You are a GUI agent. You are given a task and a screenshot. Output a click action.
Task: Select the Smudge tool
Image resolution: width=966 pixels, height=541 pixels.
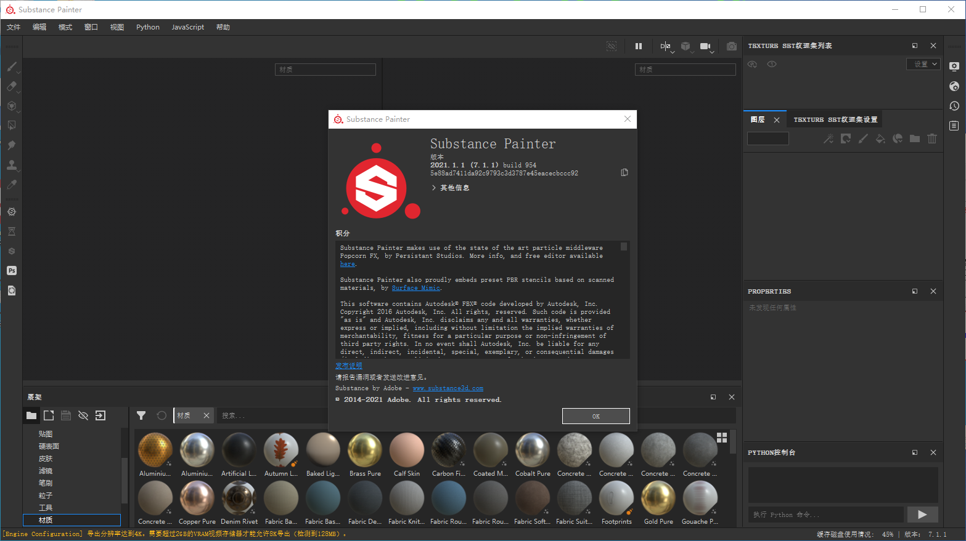(x=12, y=145)
